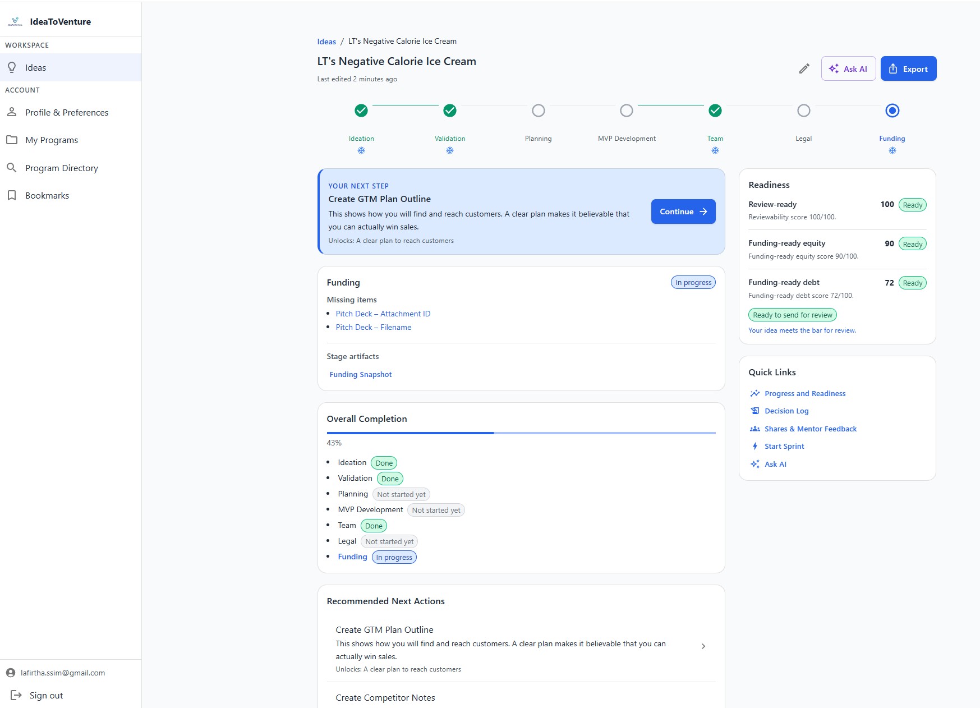Click Start Sprint link
Screen dimensions: 980x708
[x=784, y=446]
